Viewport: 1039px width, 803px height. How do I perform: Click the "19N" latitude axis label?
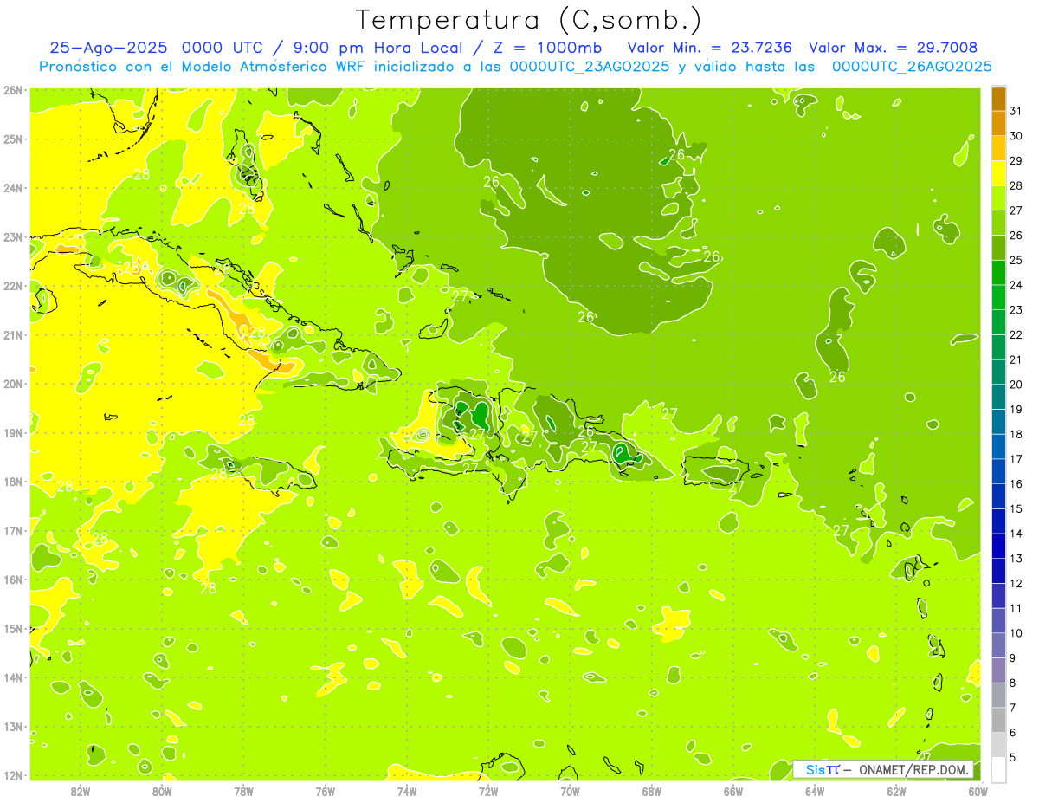click(x=12, y=432)
